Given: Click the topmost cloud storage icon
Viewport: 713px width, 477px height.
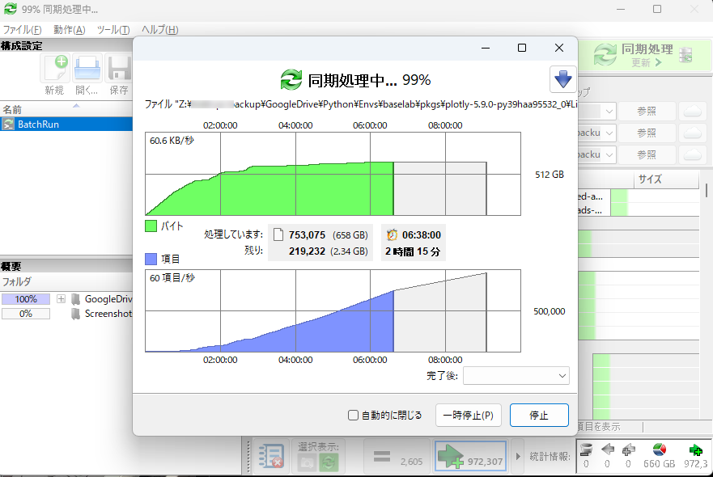Looking at the screenshot, I should coord(692,111).
